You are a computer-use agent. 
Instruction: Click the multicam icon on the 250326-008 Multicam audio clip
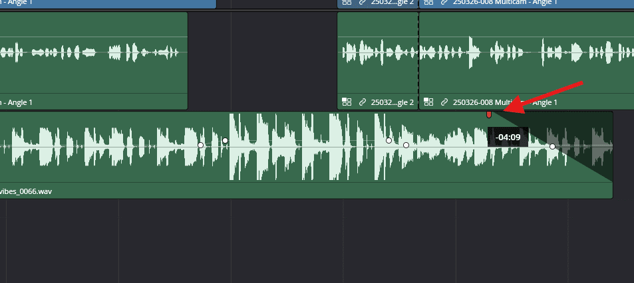[428, 102]
